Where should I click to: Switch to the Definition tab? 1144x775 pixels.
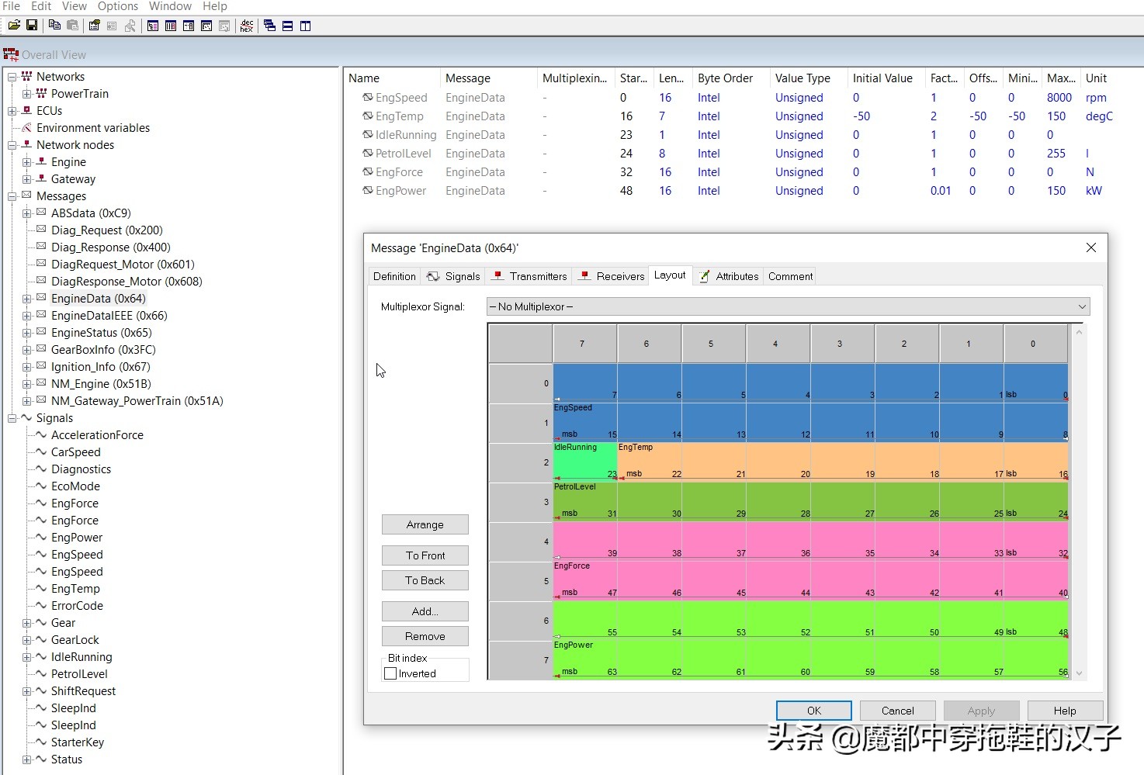pyautogui.click(x=394, y=276)
